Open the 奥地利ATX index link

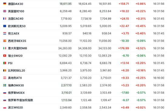click(x=15, y=78)
